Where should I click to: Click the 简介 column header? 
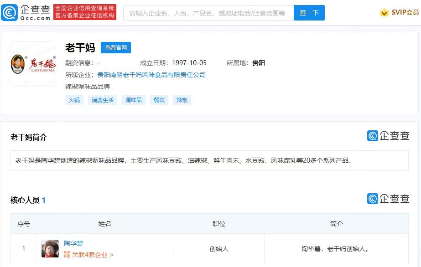[337, 224]
